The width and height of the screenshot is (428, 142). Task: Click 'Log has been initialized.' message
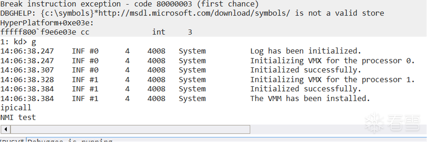point(306,51)
